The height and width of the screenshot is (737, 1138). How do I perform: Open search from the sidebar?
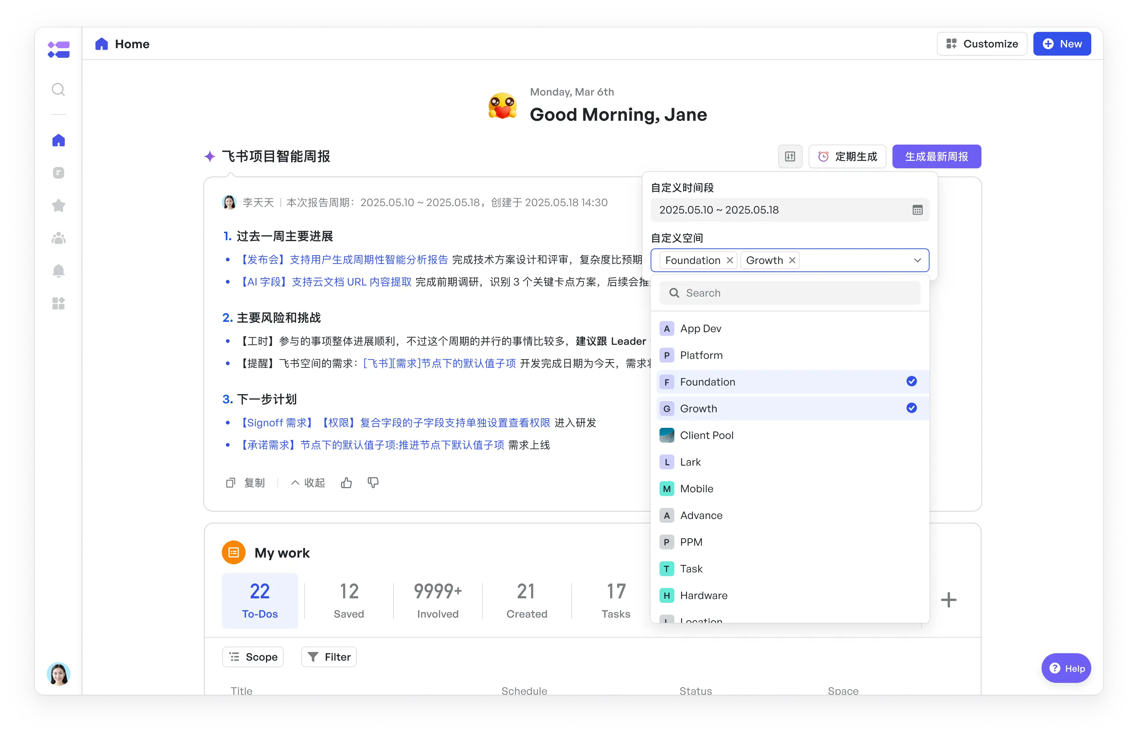pyautogui.click(x=58, y=89)
